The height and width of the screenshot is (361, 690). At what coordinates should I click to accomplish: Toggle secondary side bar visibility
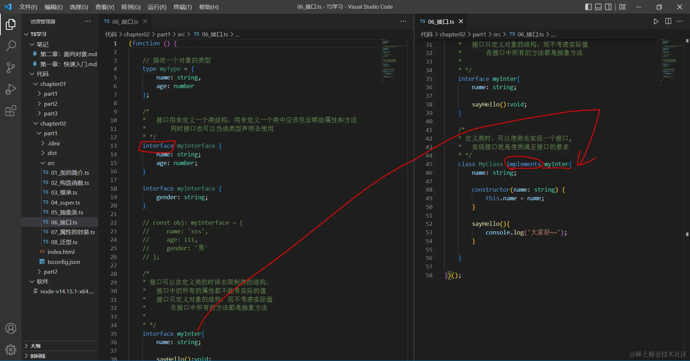click(x=608, y=7)
